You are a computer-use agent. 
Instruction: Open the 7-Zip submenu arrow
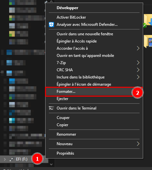click(138, 63)
